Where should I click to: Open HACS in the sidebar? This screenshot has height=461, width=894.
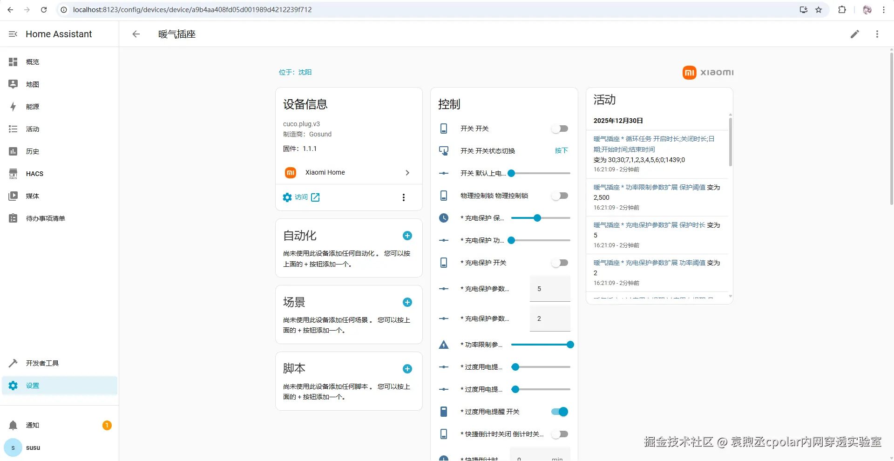pyautogui.click(x=60, y=174)
